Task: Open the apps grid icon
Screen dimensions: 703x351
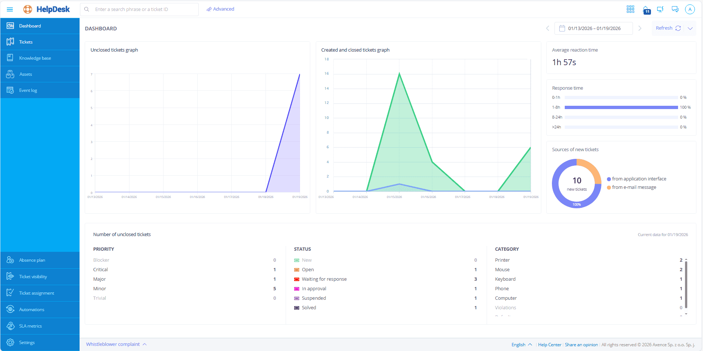Action: pos(630,10)
